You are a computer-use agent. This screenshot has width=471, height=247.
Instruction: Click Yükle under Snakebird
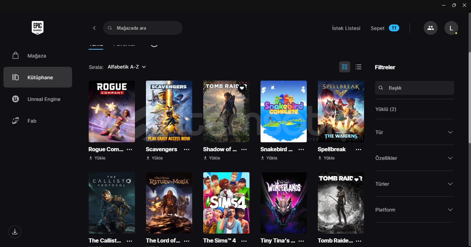(x=269, y=158)
